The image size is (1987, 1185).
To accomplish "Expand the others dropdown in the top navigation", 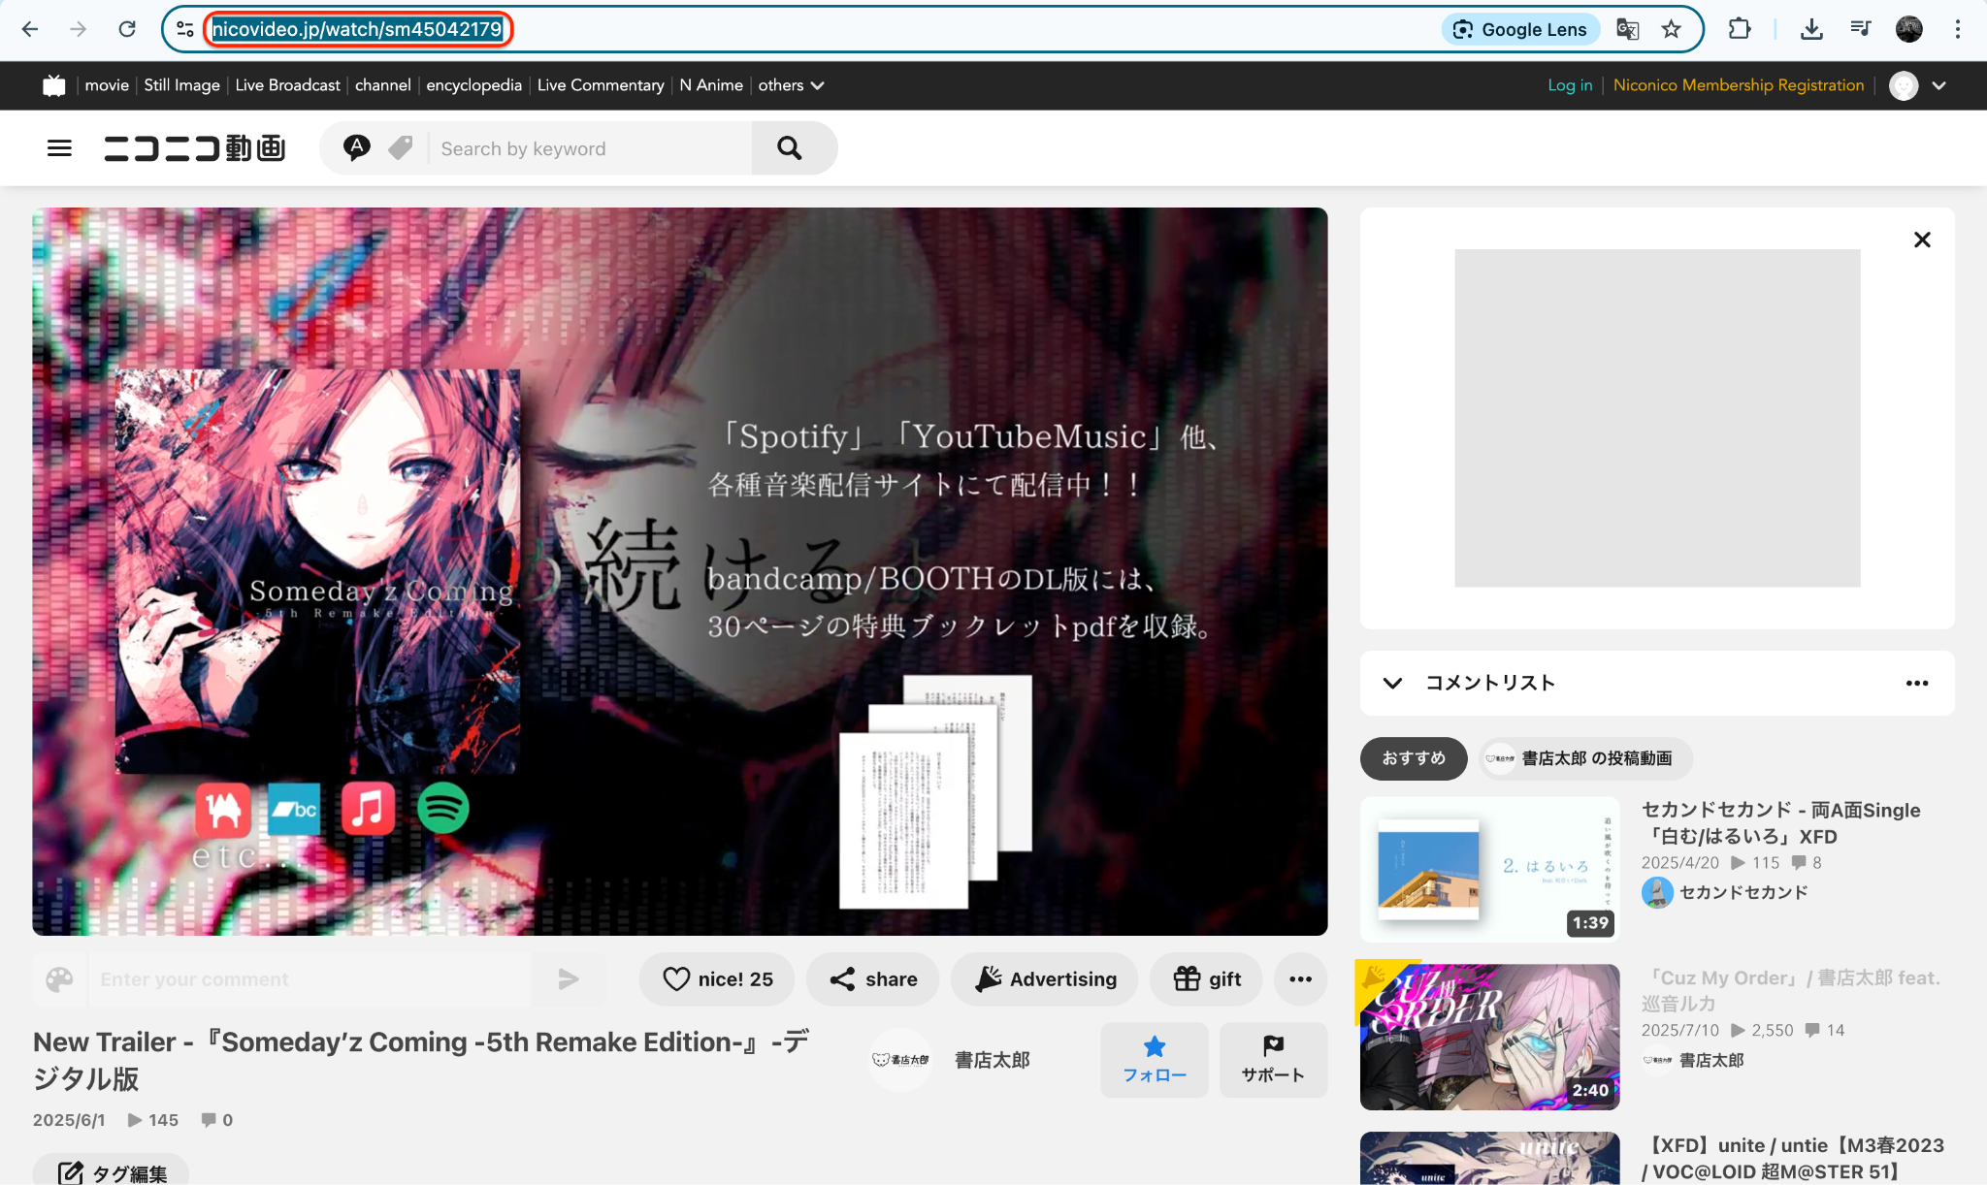I will (791, 85).
